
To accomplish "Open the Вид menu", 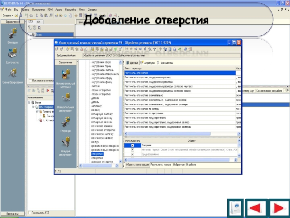I will tap(16, 9).
